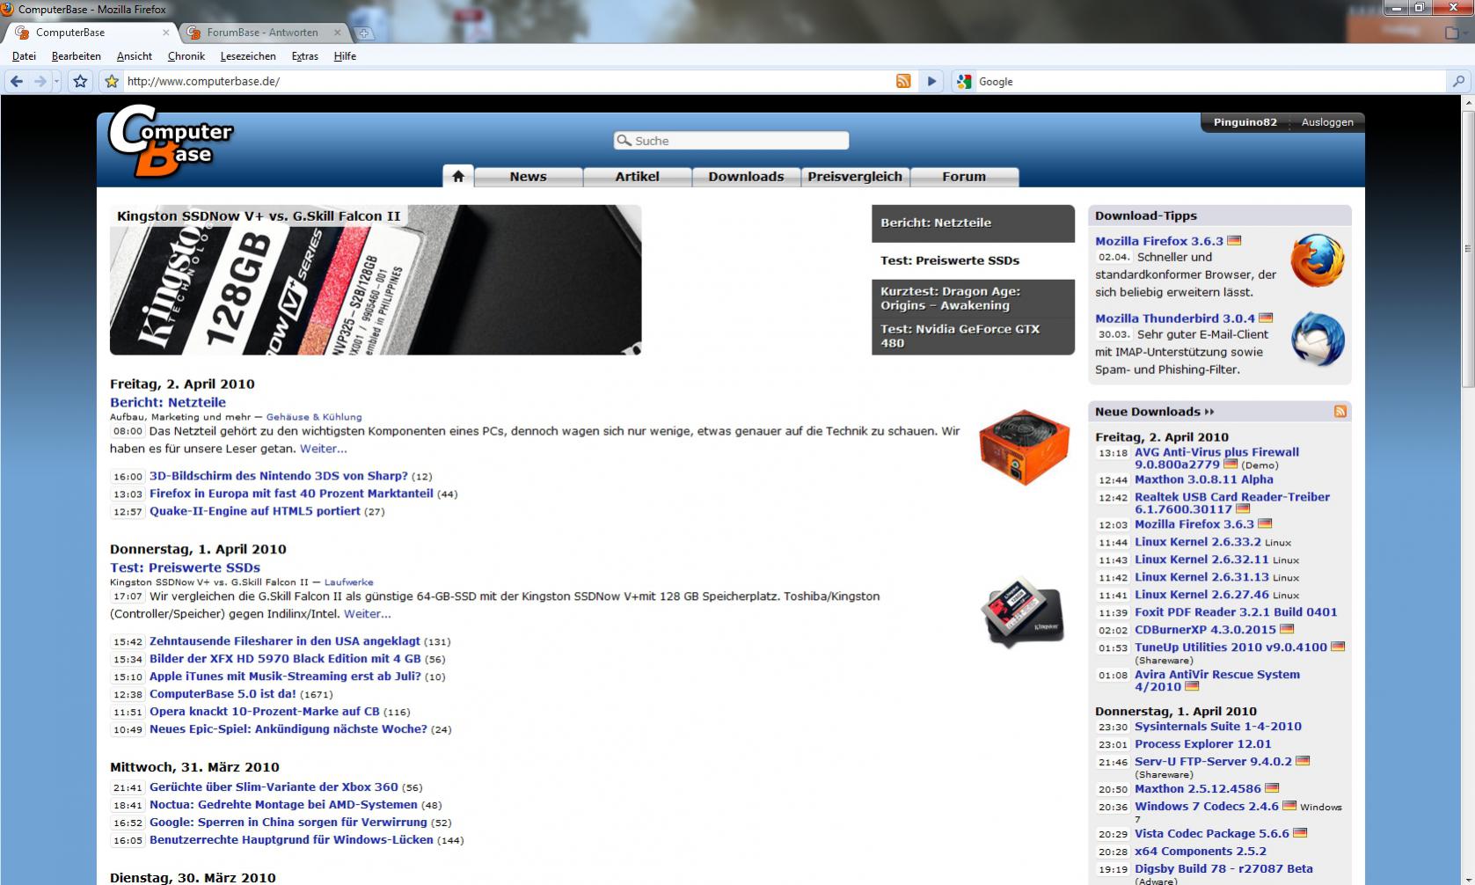Viewport: 1475px width, 885px height.
Task: Open the Hilfe menu
Action: (x=345, y=56)
